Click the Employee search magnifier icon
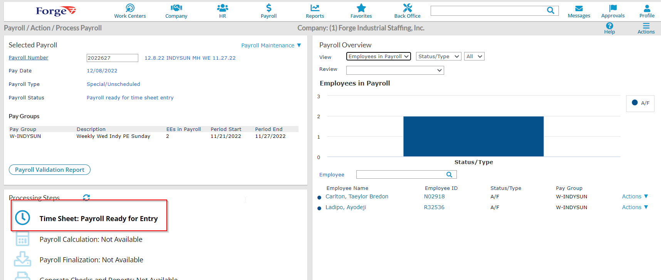The width and height of the screenshot is (661, 280). (449, 174)
